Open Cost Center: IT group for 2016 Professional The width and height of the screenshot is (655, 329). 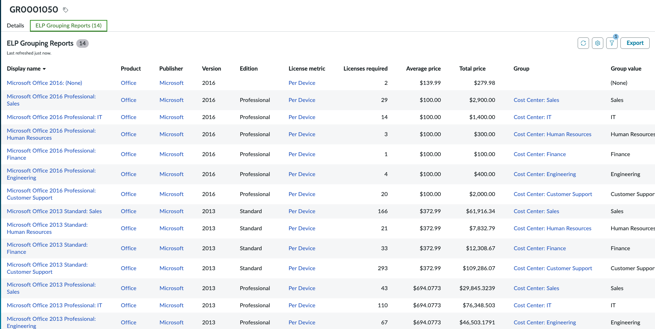point(532,117)
